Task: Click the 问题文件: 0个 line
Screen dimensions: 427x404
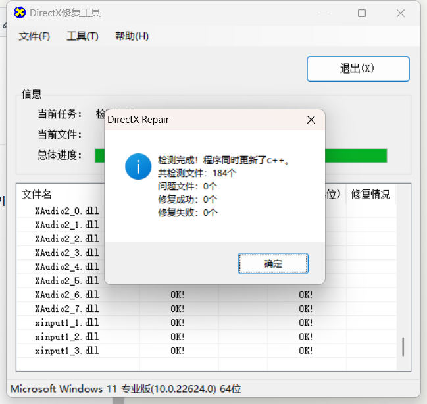Action: click(188, 186)
